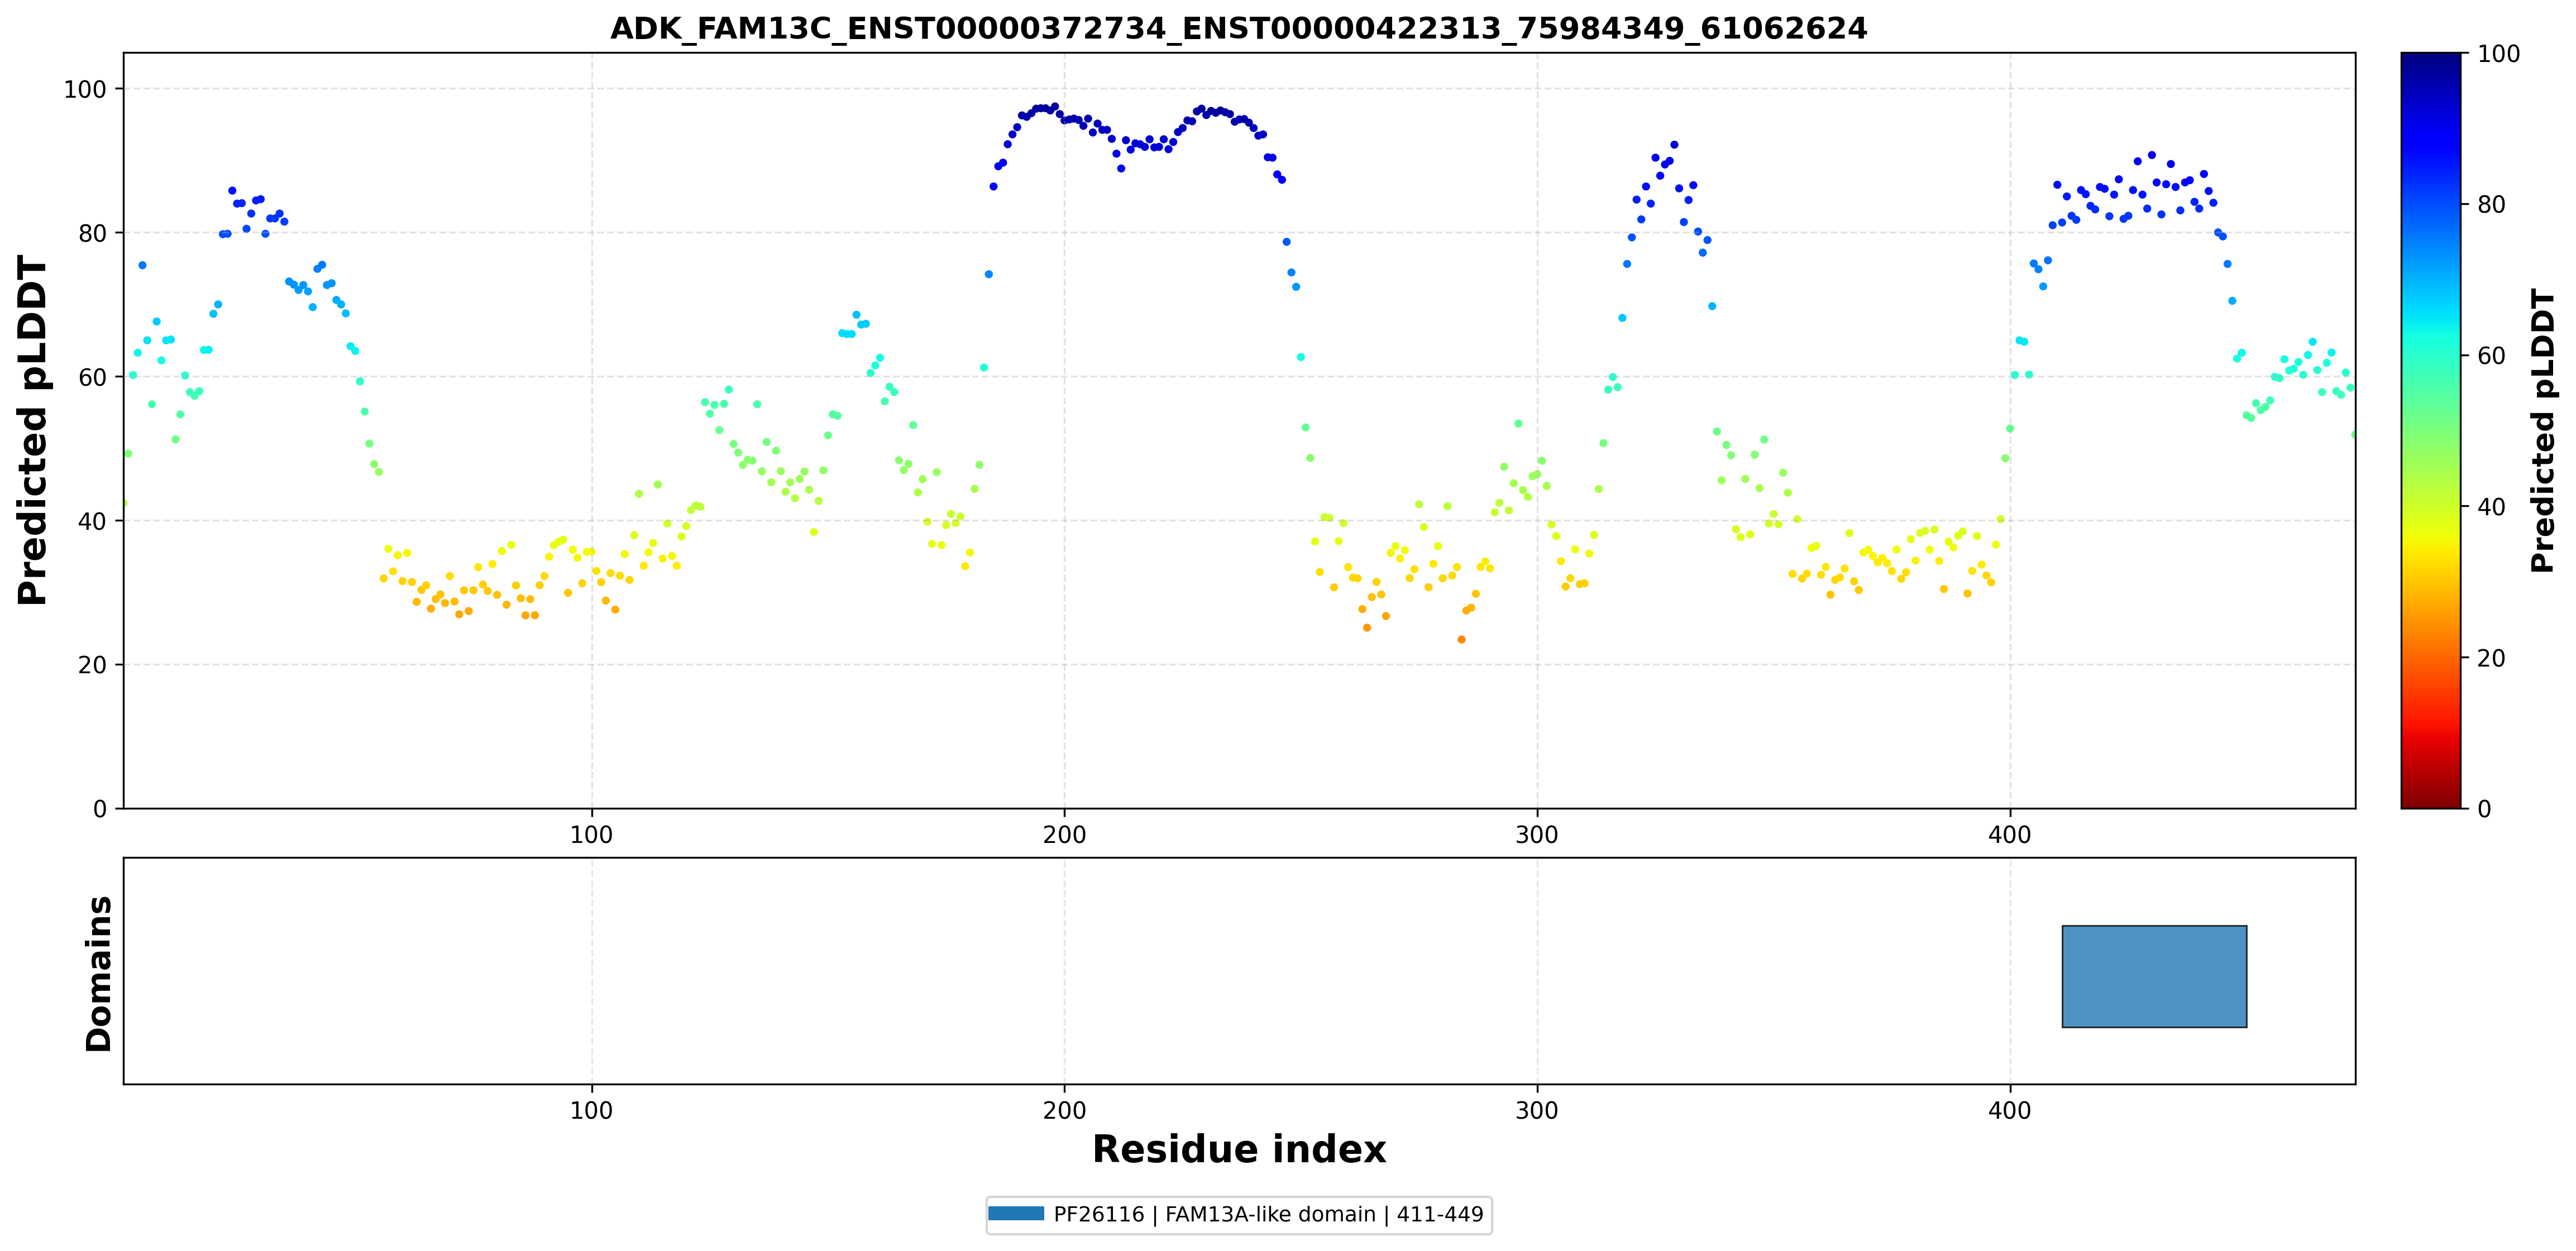
Task: Click the colorbar tick label 0
Action: 2484,808
